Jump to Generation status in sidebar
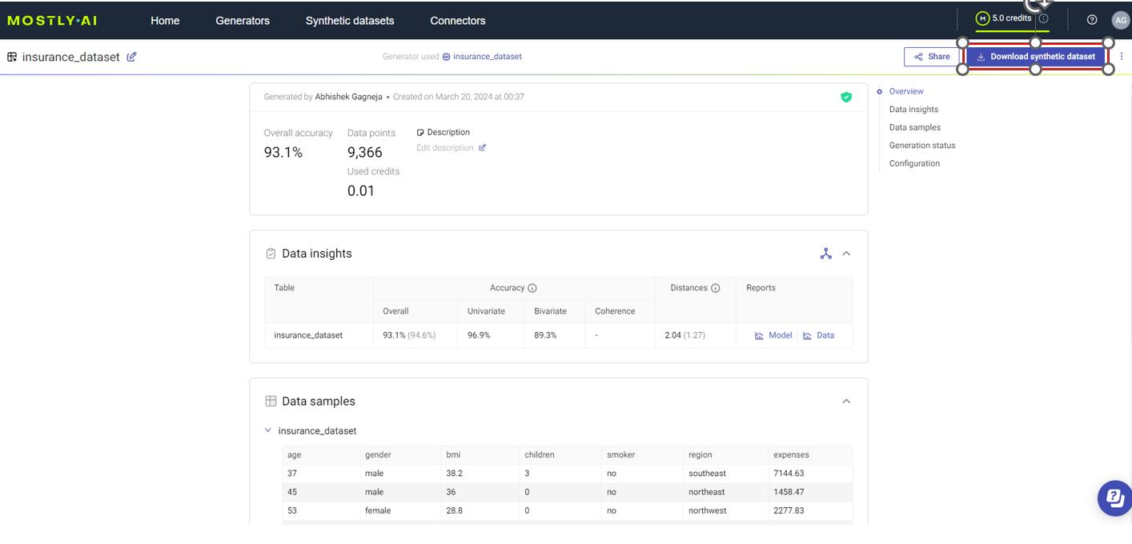 pyautogui.click(x=921, y=146)
